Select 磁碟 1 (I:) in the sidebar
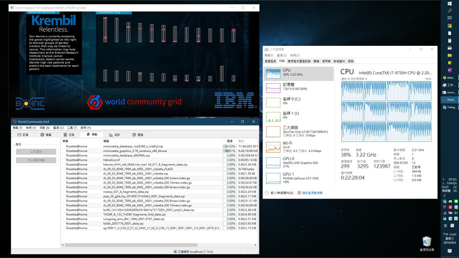459x258 pixels. point(299,117)
